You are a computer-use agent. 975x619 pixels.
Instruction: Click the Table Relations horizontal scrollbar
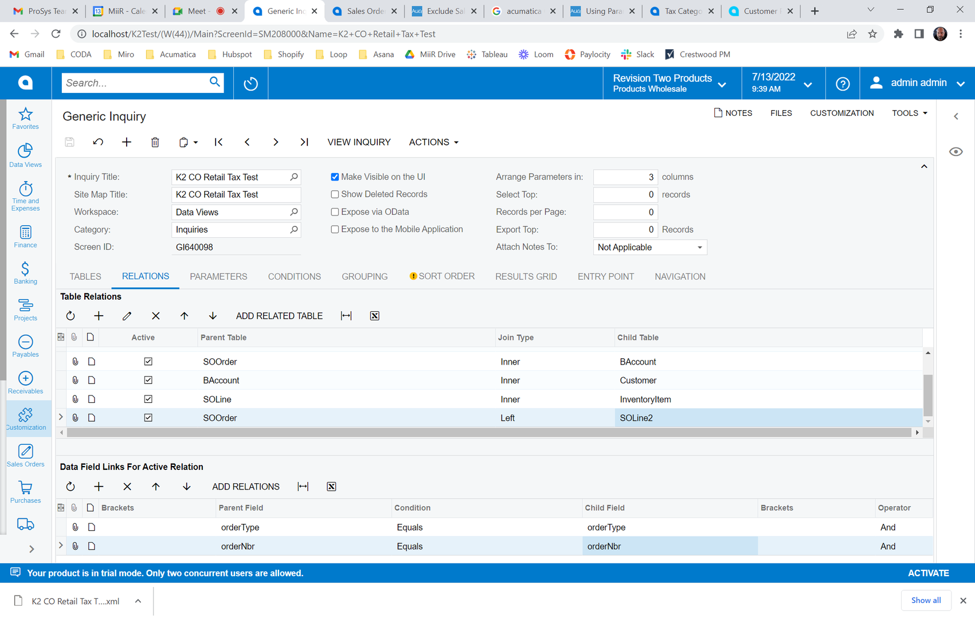click(488, 433)
